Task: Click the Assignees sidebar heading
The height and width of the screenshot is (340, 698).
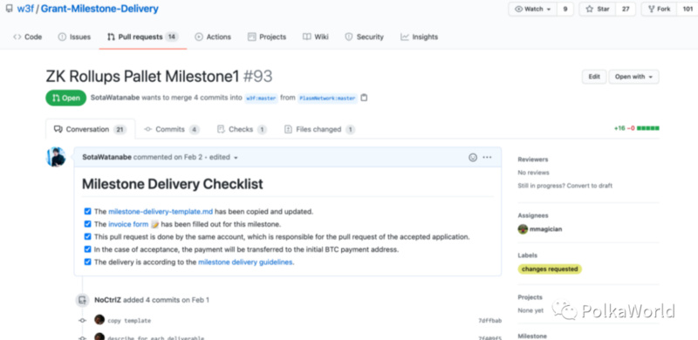Action: click(x=533, y=215)
